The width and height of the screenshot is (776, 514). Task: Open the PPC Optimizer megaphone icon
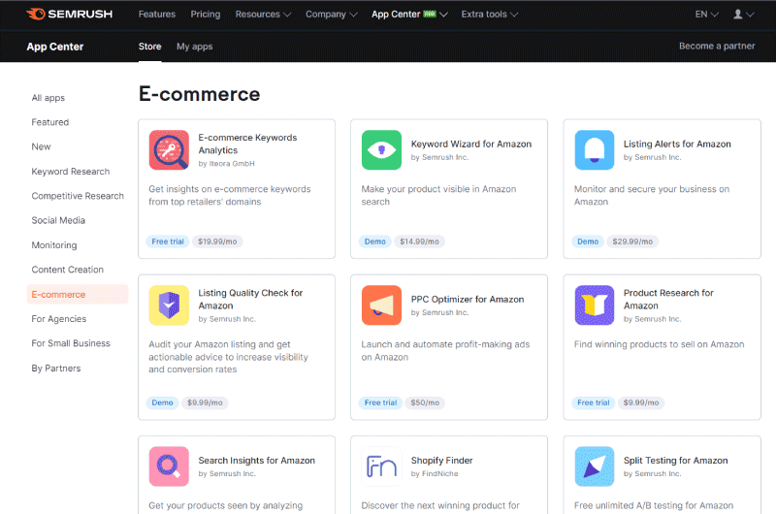(381, 305)
